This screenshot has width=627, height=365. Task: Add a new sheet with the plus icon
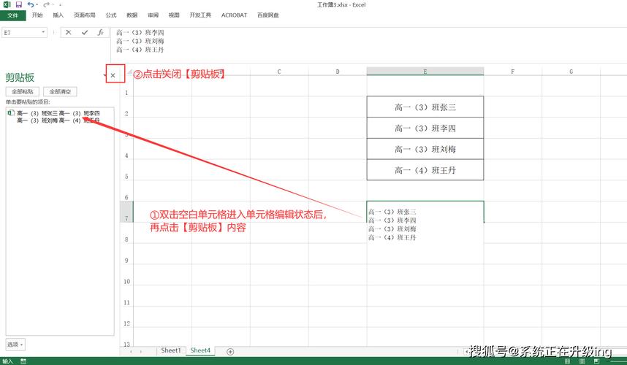230,351
